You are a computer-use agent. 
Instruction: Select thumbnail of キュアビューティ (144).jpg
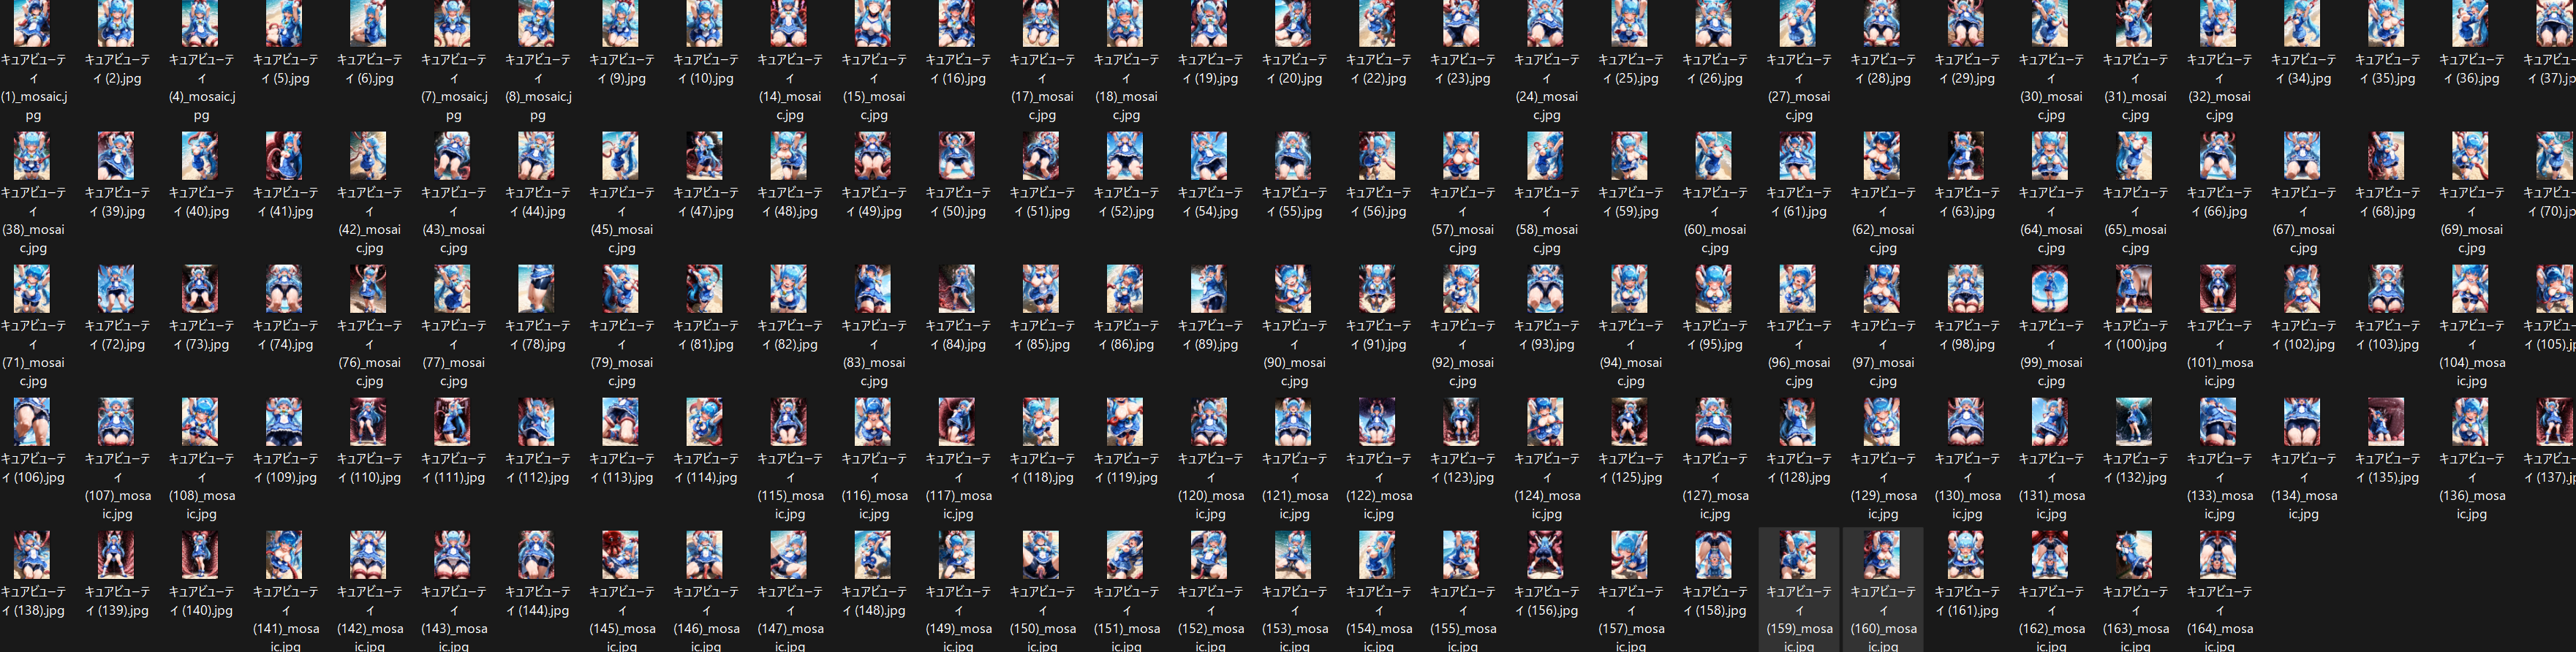pos(536,555)
